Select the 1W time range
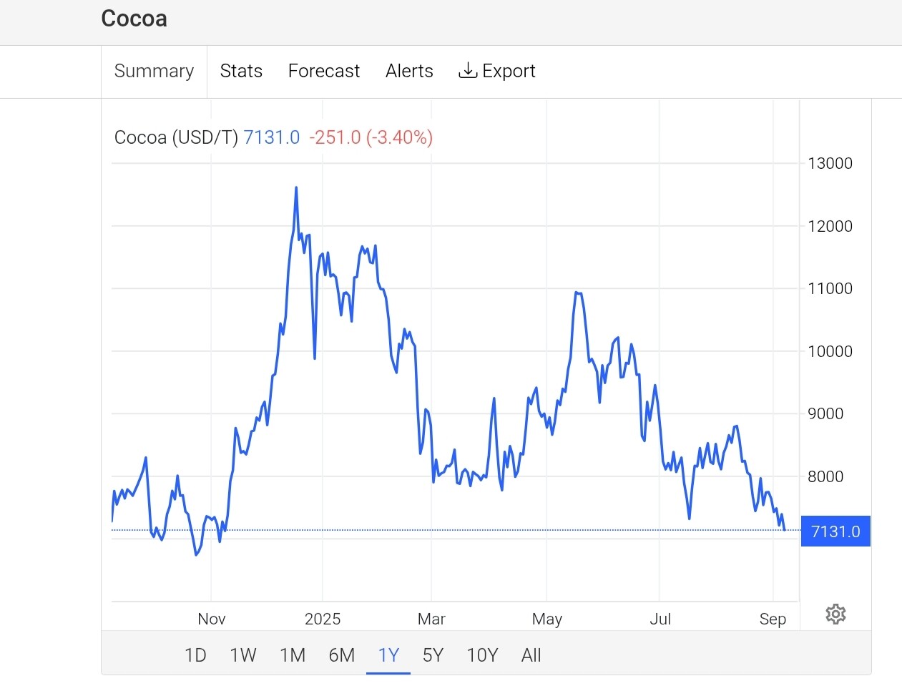Image resolution: width=902 pixels, height=686 pixels. [x=243, y=655]
